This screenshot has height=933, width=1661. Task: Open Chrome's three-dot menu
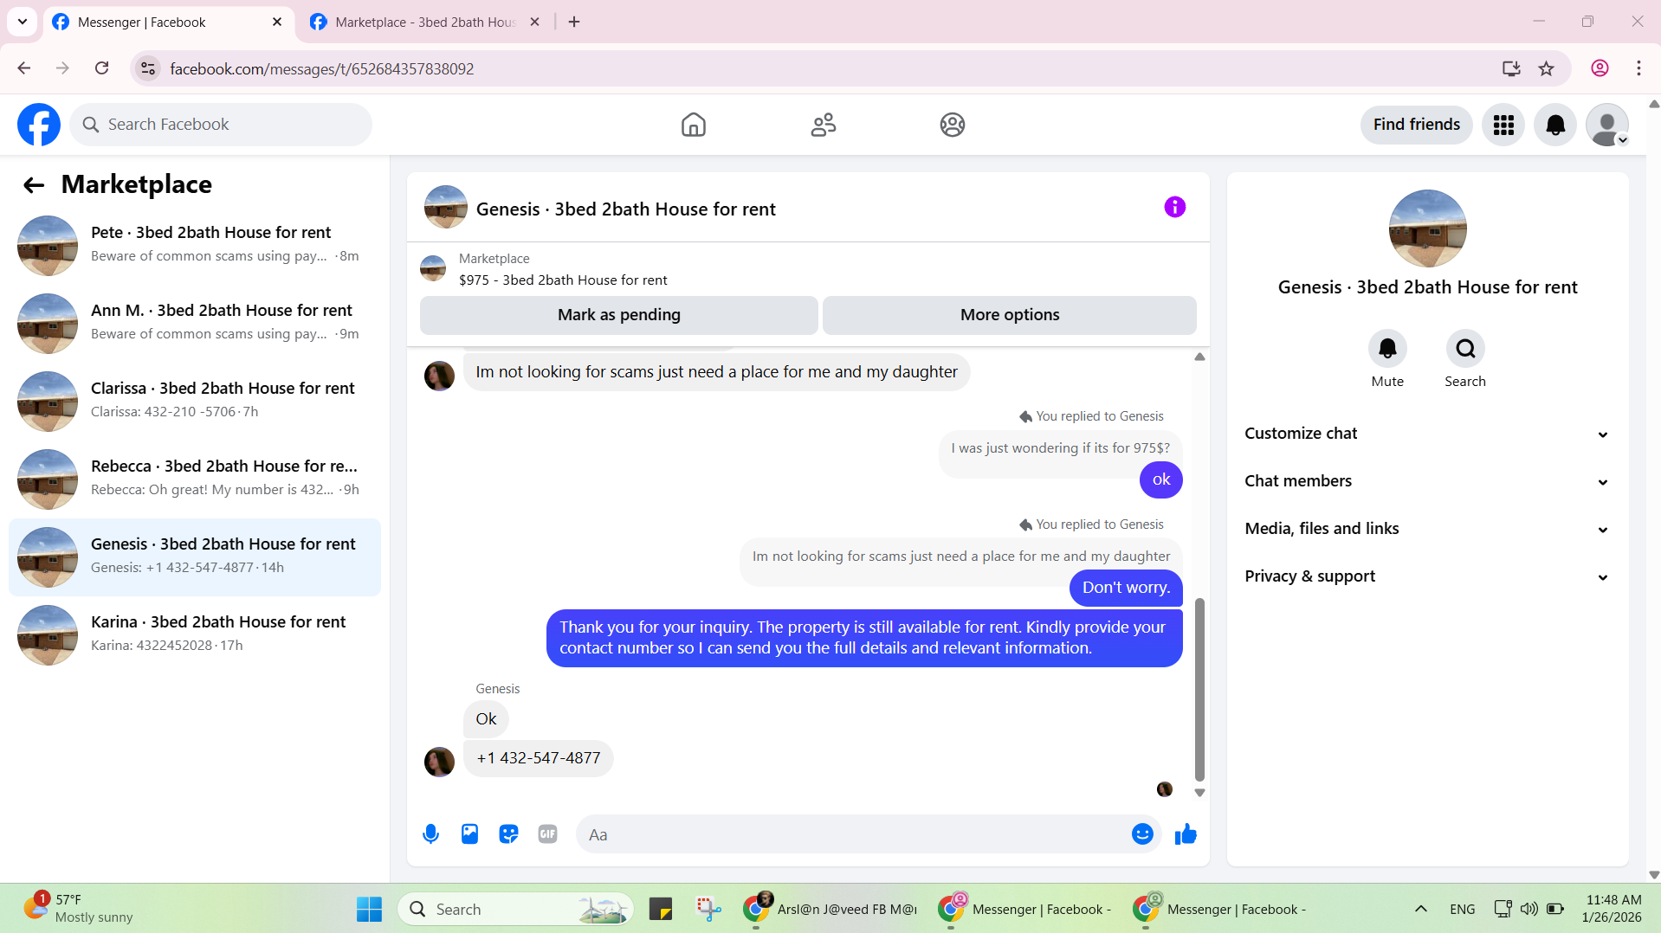1638,68
